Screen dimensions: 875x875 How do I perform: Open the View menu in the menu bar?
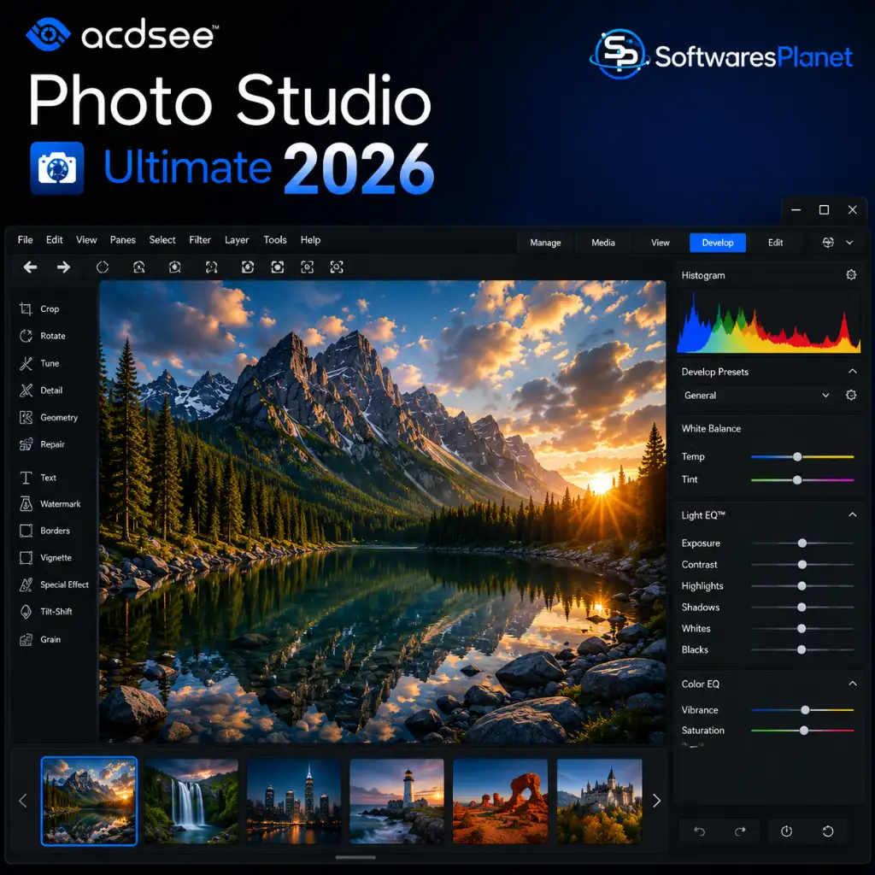86,240
